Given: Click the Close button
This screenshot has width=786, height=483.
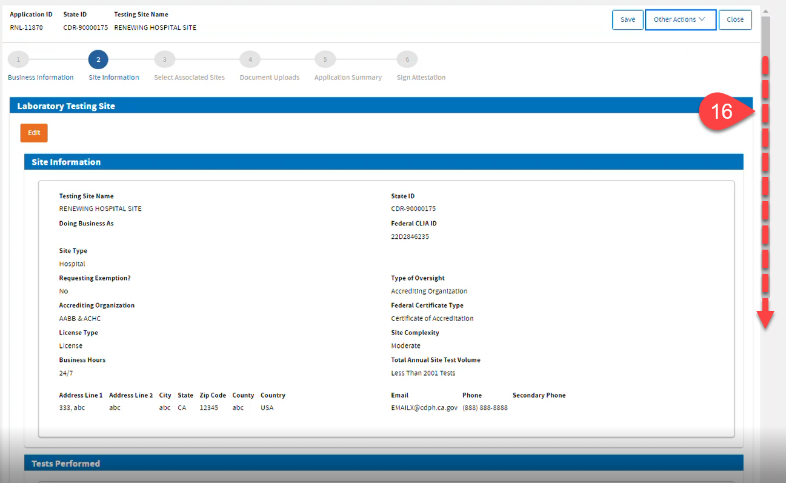Looking at the screenshot, I should 735,19.
